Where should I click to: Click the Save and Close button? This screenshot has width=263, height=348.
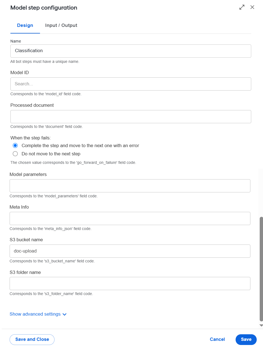point(32,339)
